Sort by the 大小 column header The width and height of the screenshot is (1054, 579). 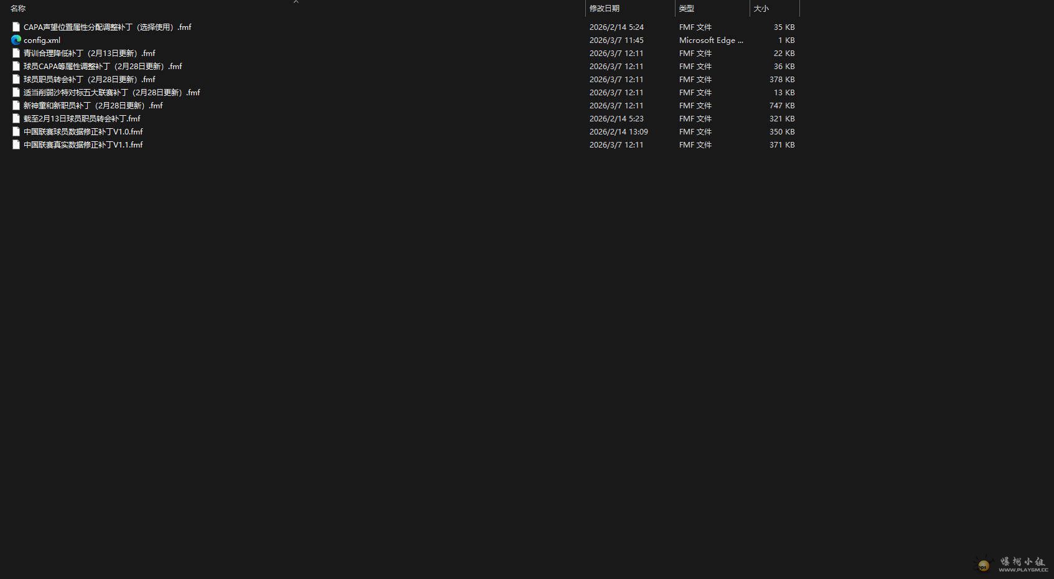click(761, 9)
